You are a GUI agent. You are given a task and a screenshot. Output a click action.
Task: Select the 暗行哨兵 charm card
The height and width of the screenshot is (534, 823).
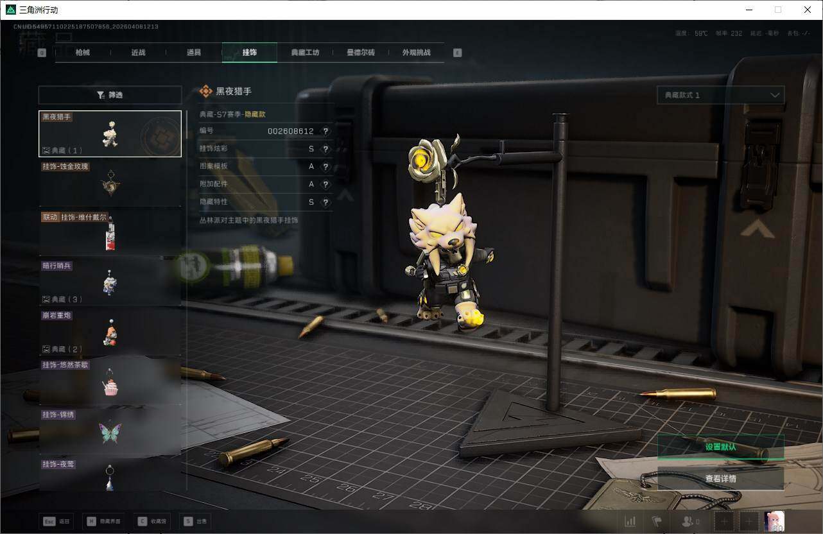110,282
